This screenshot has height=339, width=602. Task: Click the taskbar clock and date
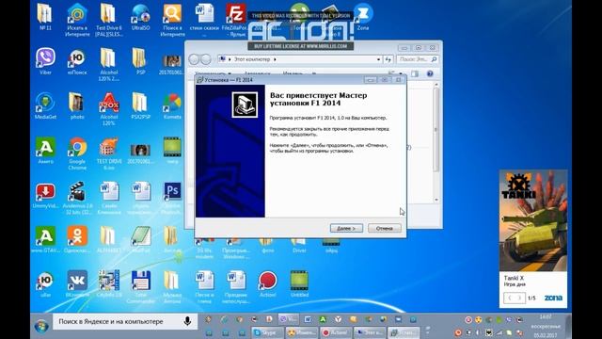(546, 326)
